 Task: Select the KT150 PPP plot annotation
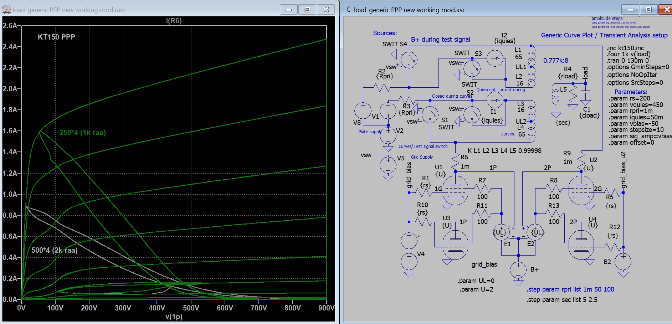pos(56,37)
